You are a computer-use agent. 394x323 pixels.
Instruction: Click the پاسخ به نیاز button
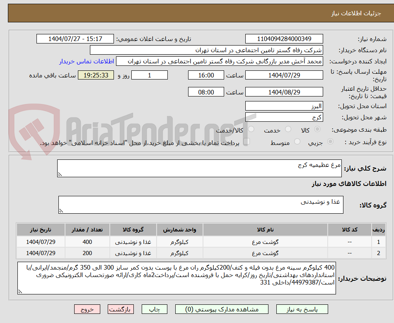(x=302, y=309)
